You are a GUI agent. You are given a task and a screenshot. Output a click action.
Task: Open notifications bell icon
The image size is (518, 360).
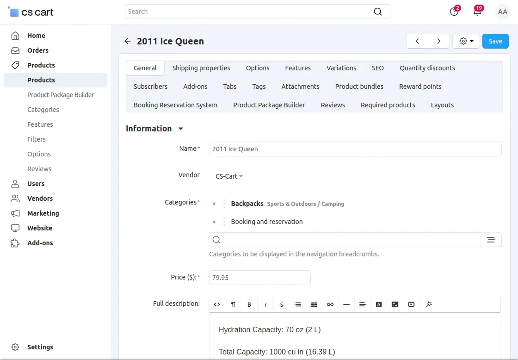point(477,12)
